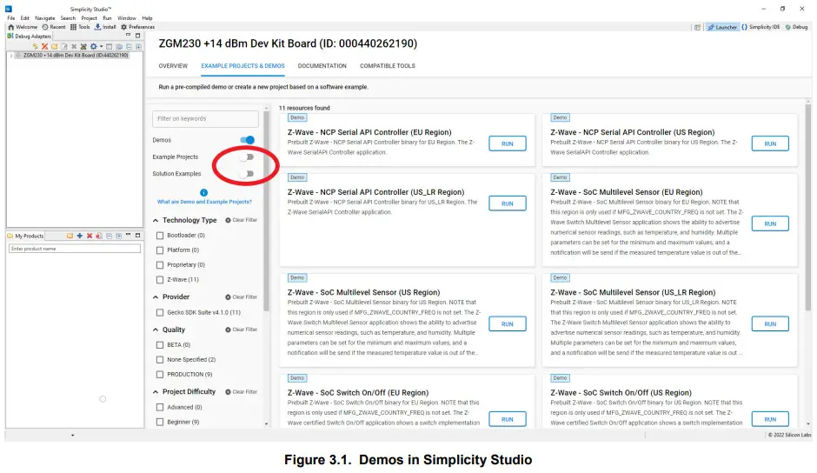The height and width of the screenshot is (473, 817).
Task: Open the File menu
Action: [x=11, y=17]
